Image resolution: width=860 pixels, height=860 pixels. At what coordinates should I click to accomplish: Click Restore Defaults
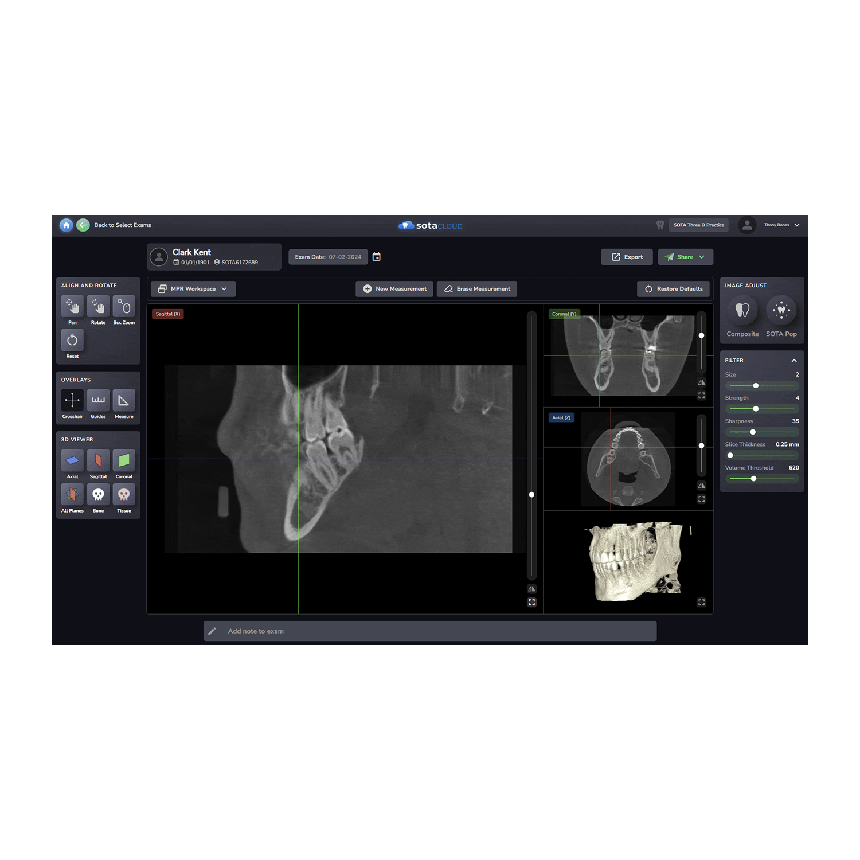(673, 289)
